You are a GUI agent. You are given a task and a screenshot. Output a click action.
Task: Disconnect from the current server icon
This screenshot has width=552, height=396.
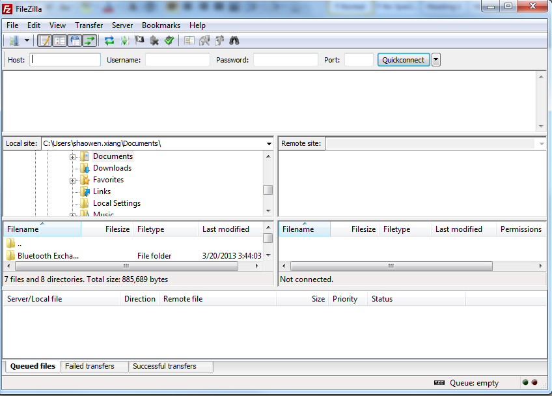[154, 41]
